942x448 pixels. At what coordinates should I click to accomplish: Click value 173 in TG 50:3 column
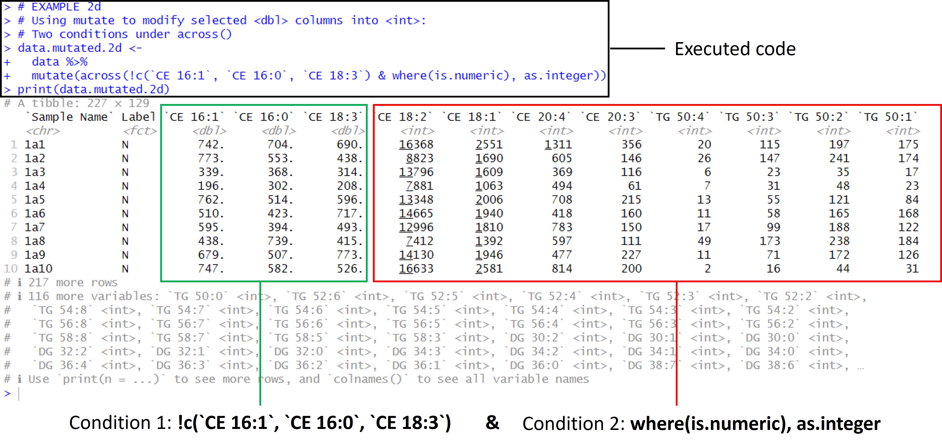pyautogui.click(x=770, y=241)
